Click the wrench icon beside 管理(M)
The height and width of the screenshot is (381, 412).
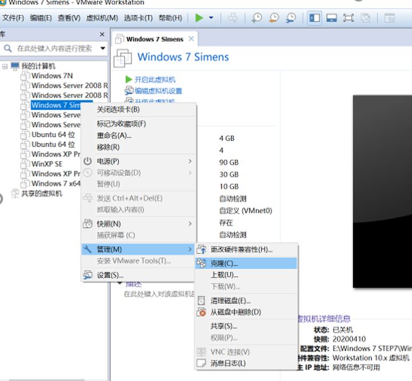pyautogui.click(x=88, y=249)
